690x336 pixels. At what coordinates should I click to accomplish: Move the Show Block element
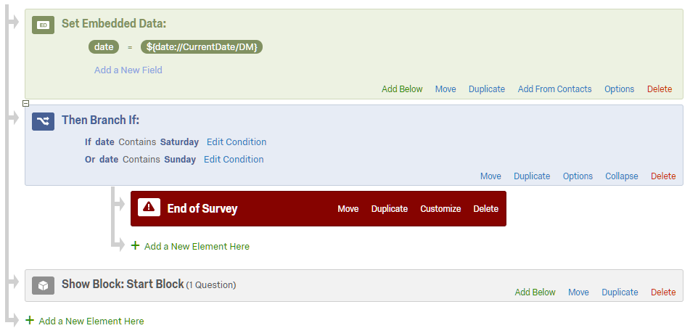578,292
